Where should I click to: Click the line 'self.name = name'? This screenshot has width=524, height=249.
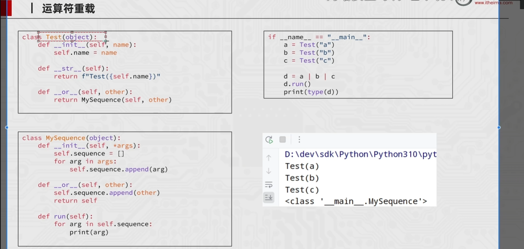tap(85, 53)
